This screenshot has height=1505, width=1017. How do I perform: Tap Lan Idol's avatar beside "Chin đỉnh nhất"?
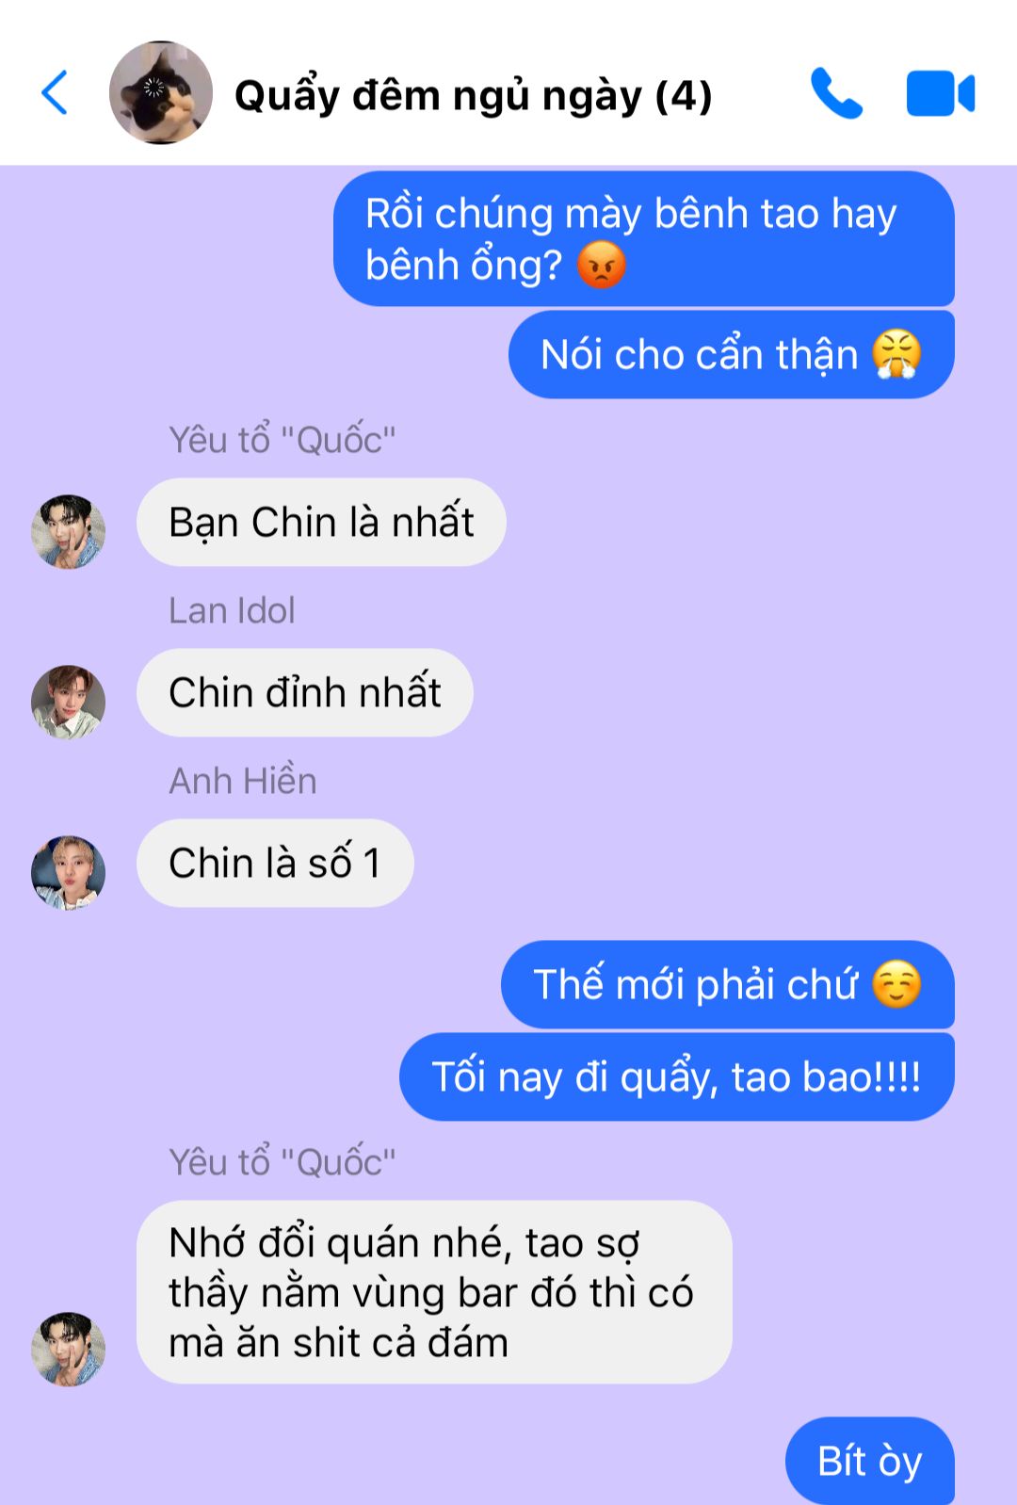tap(68, 703)
